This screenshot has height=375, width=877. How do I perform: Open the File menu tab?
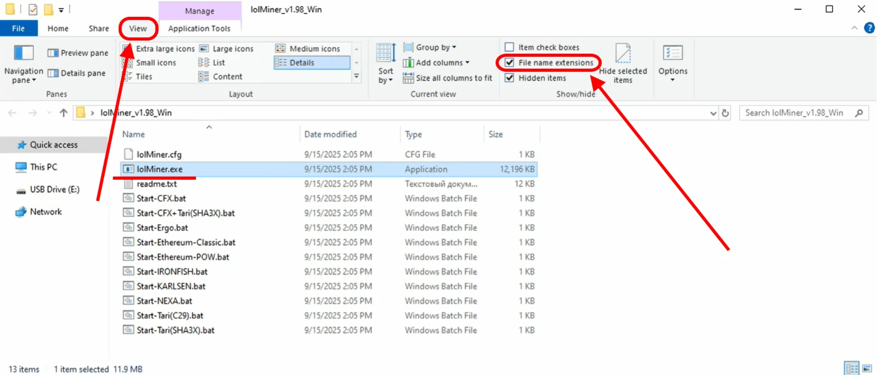point(19,28)
